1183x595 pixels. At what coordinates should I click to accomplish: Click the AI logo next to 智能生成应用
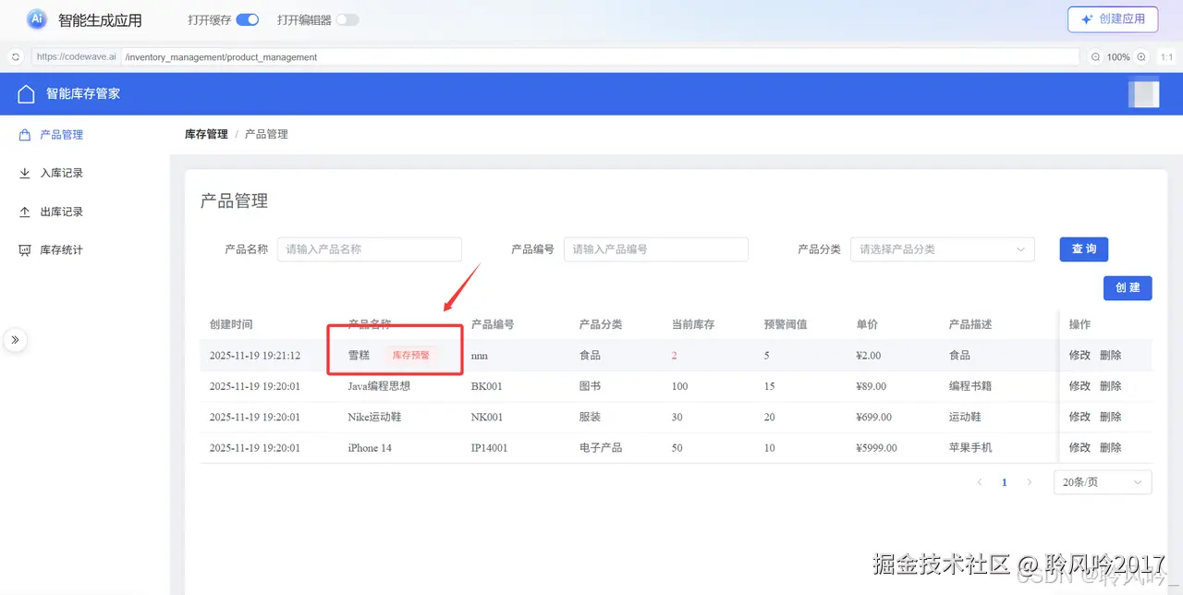point(35,18)
